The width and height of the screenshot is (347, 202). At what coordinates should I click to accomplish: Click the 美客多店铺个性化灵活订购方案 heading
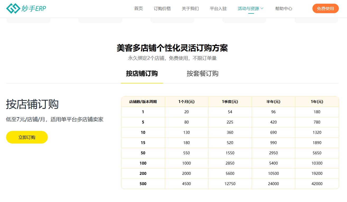[172, 48]
